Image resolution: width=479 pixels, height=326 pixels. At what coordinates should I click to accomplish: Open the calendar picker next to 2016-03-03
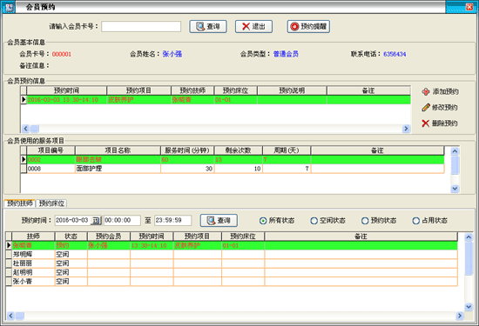tap(96, 221)
